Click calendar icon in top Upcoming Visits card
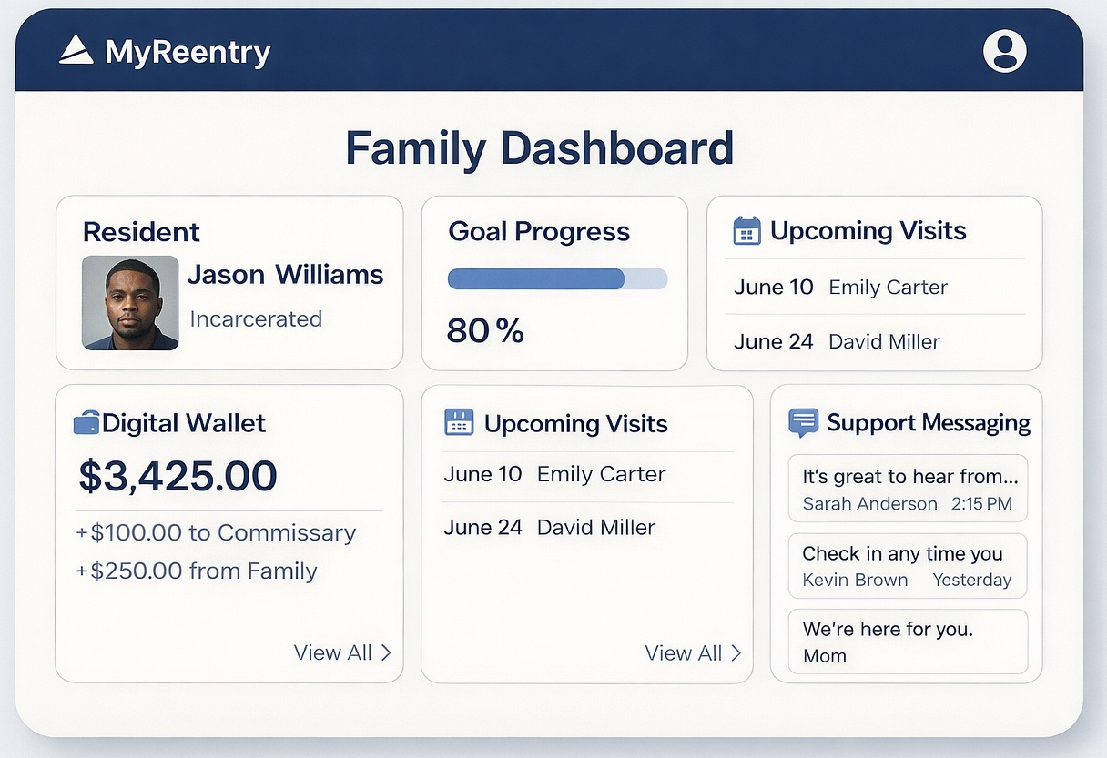Image resolution: width=1107 pixels, height=758 pixels. click(746, 231)
